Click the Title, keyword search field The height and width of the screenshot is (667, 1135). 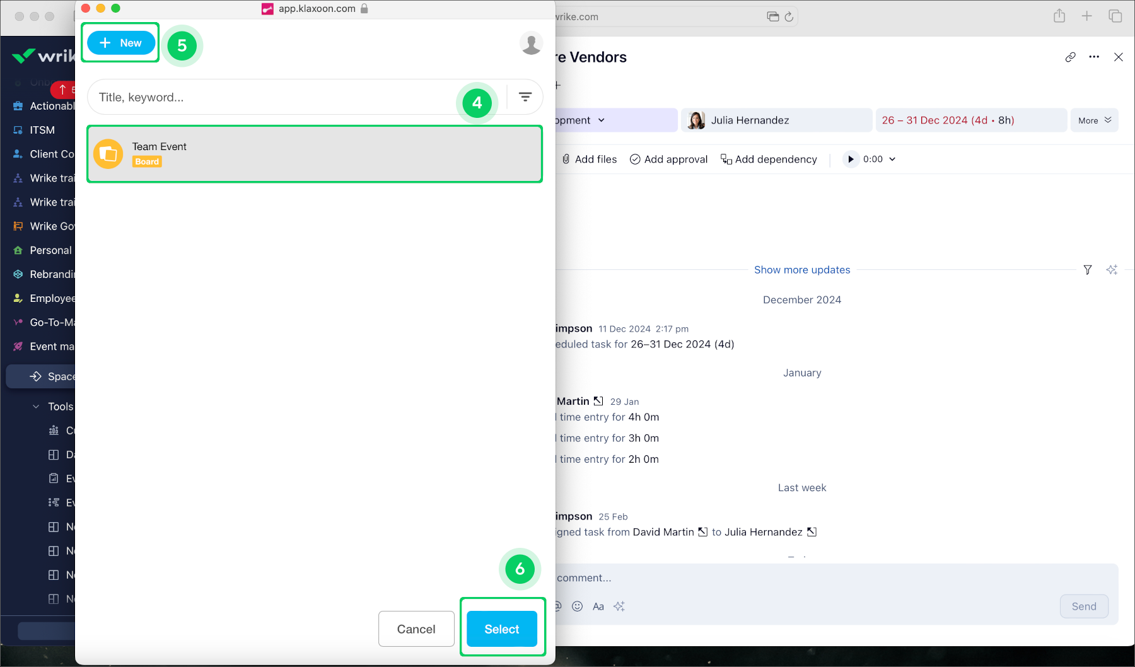coord(271,97)
